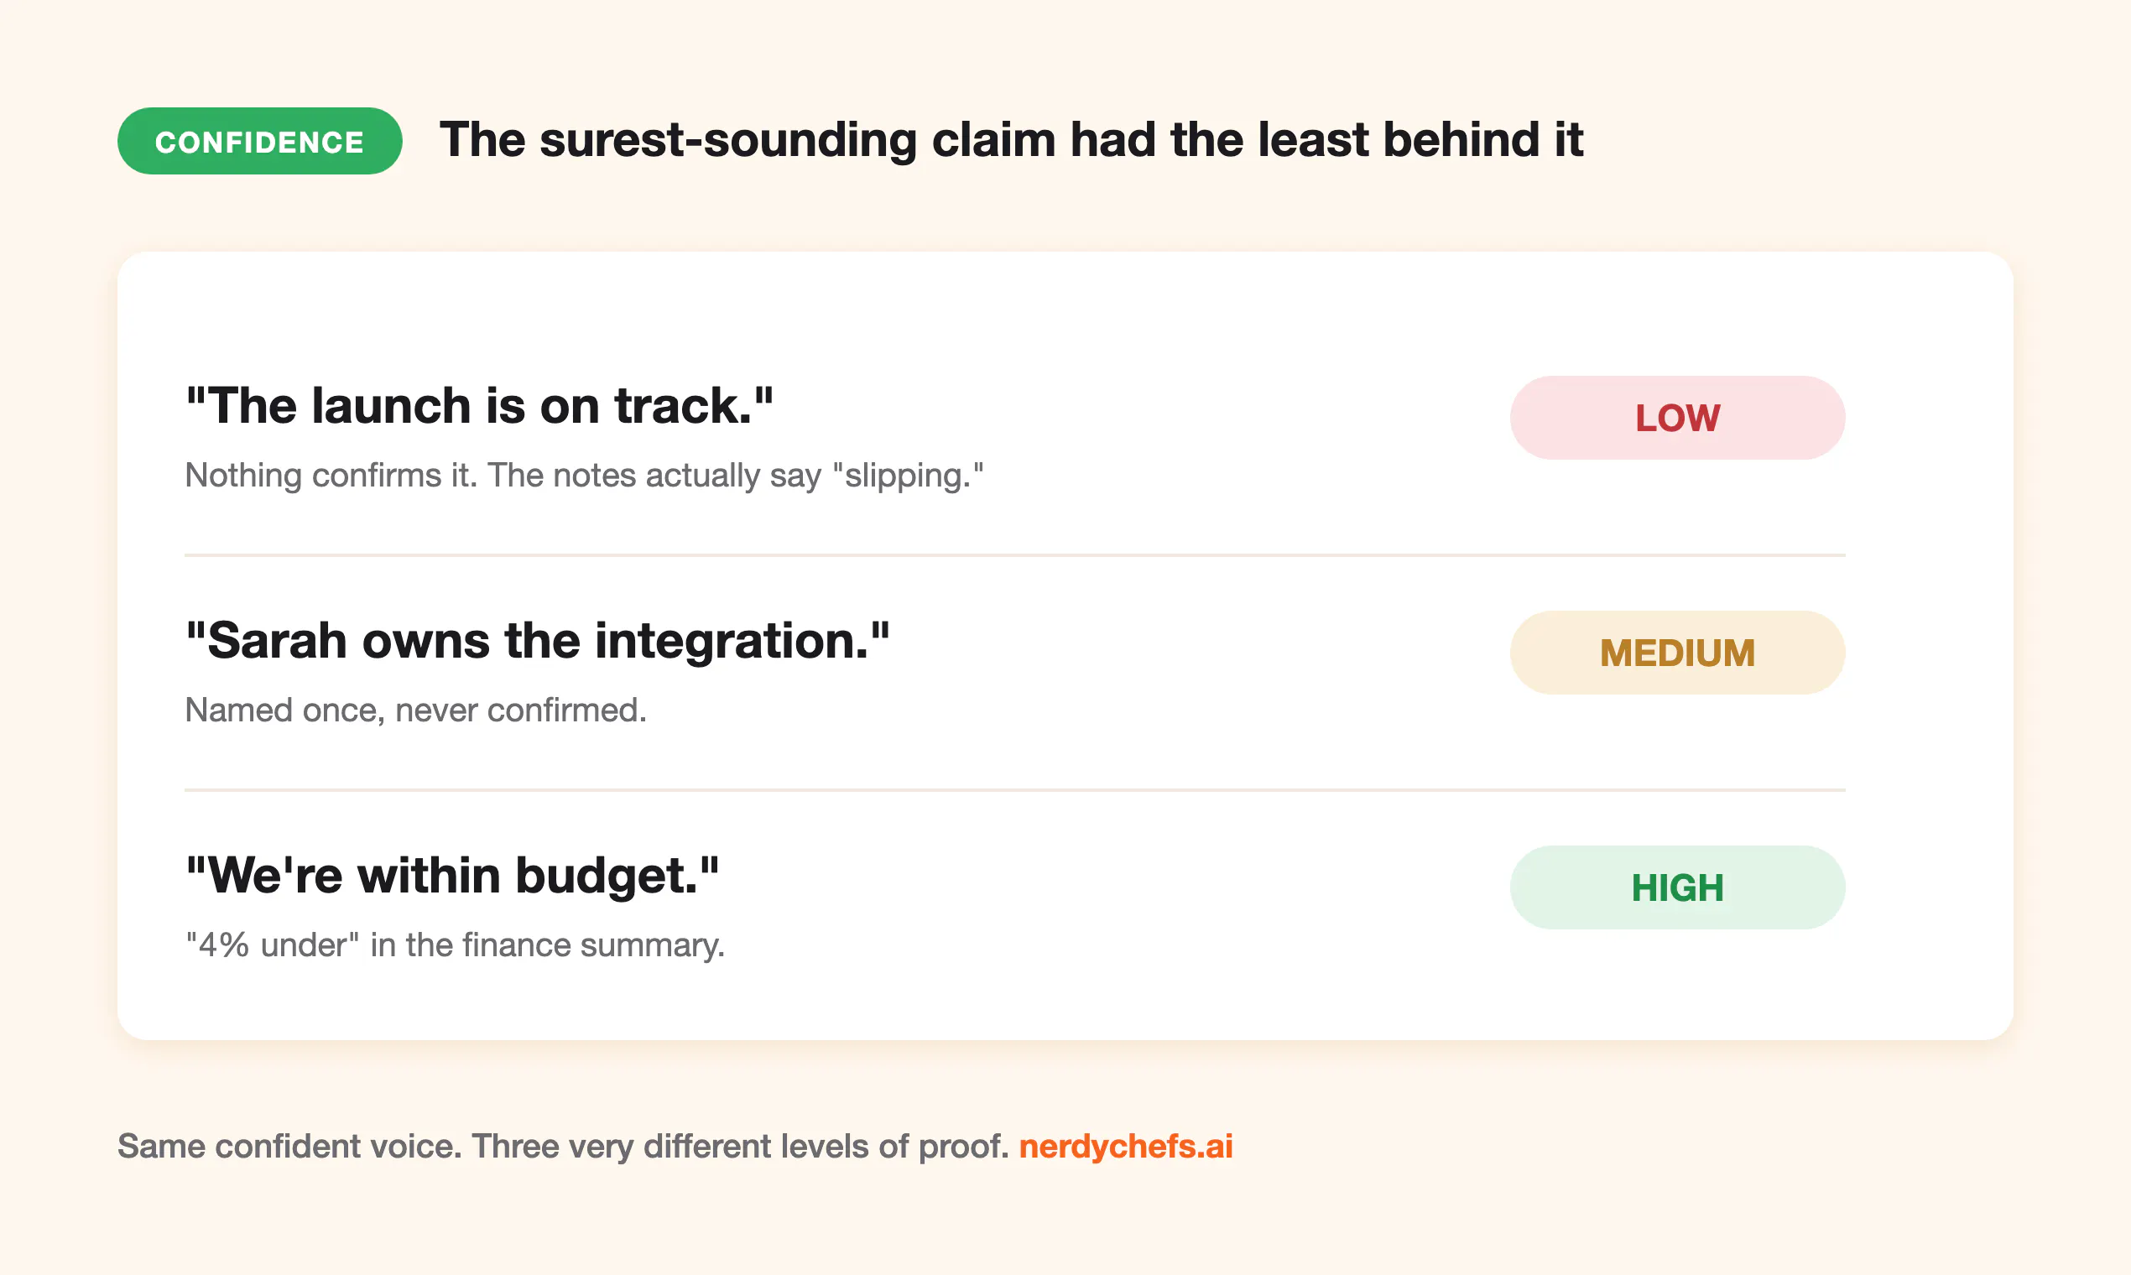
Task: Click "Three very different levels of proof" text
Action: (740, 1146)
